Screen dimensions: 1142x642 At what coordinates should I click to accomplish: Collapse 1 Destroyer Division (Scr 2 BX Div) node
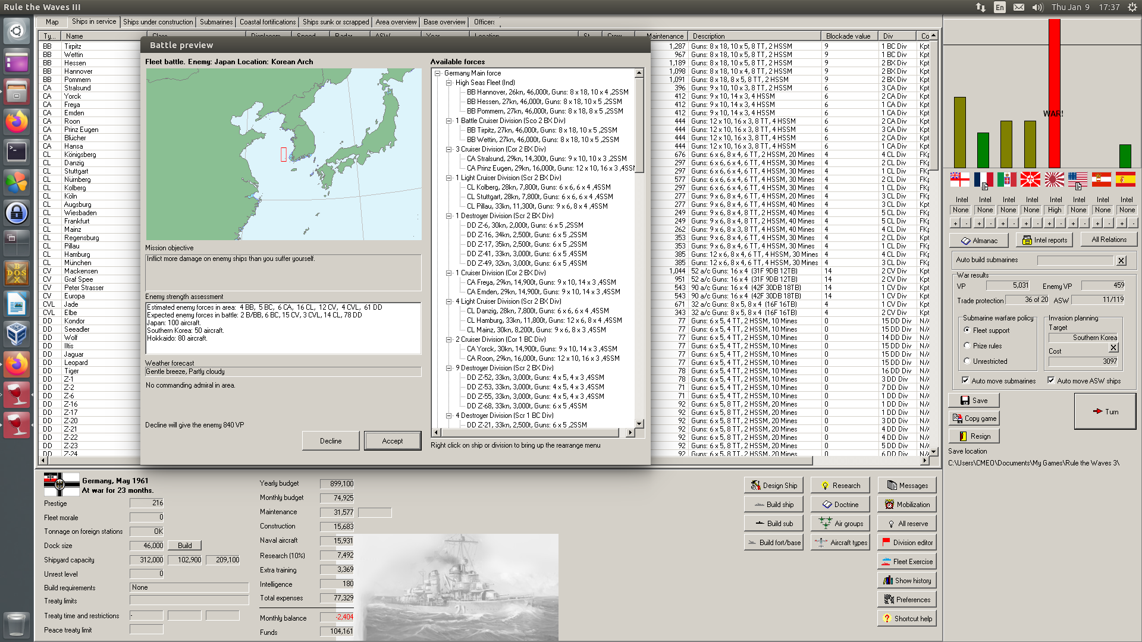449,216
